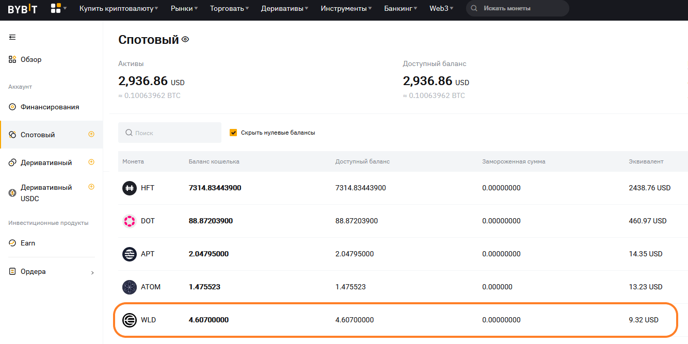Click the HFT coin icon
688x344 pixels.
[130, 188]
